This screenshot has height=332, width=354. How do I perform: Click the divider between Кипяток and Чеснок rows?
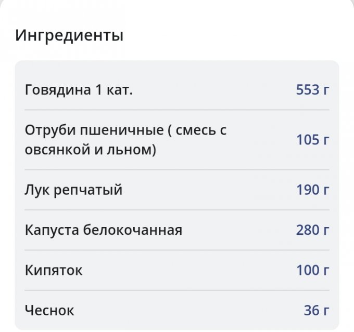[x=177, y=290]
